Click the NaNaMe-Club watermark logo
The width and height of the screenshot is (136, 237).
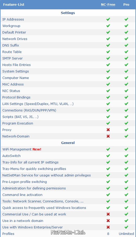68,232
